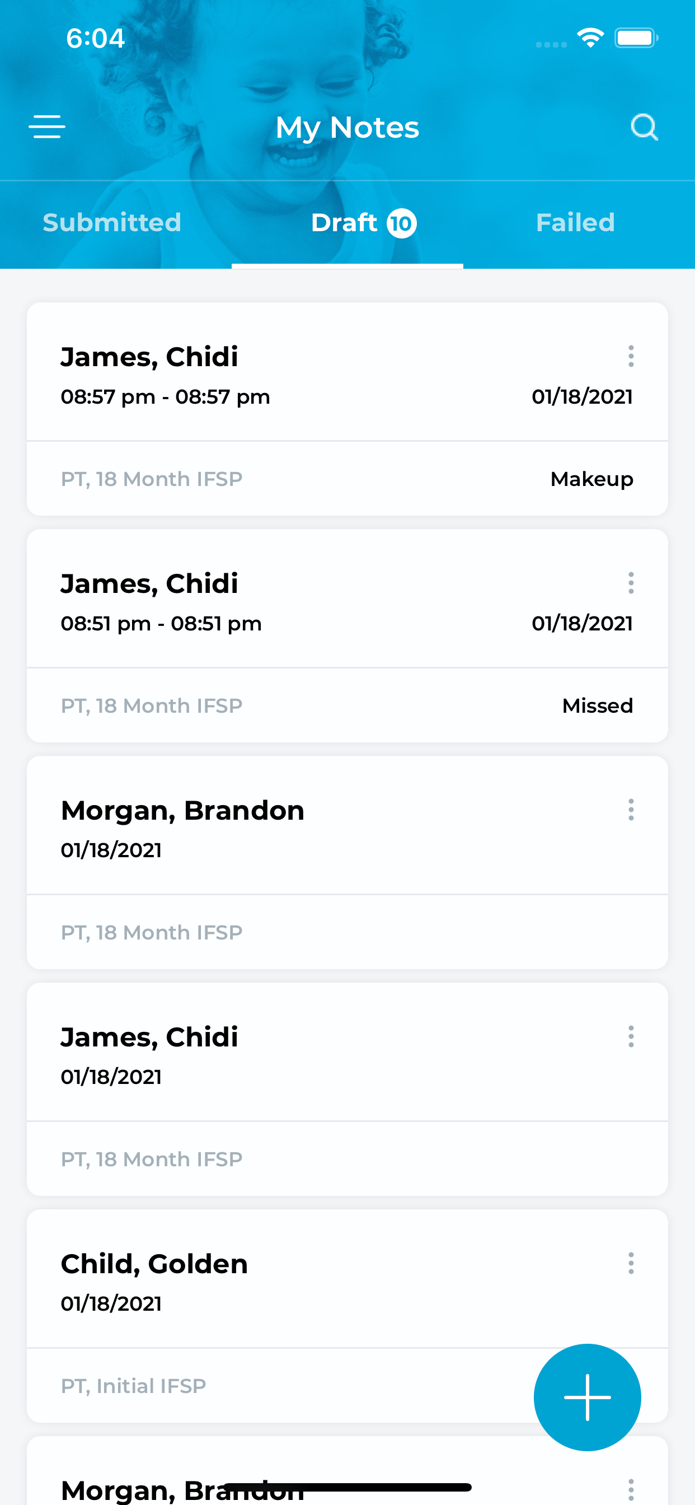Viewport: 695px width, 1505px height.
Task: Open options for James, Chidi 08:57 pm note
Action: (x=631, y=356)
